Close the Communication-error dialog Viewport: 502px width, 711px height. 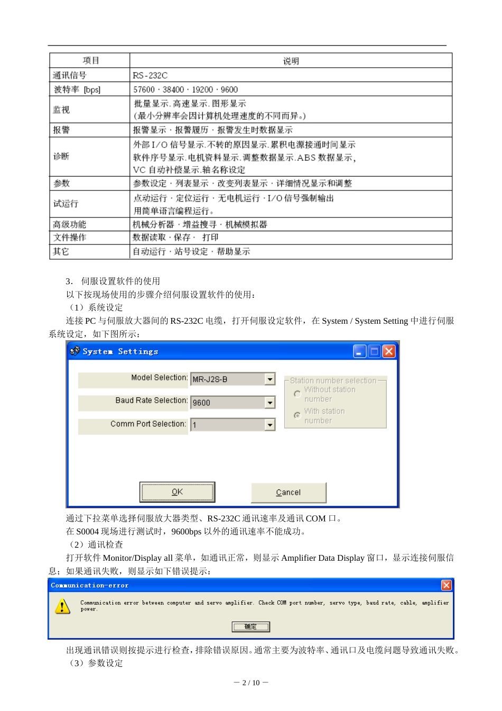(447, 585)
